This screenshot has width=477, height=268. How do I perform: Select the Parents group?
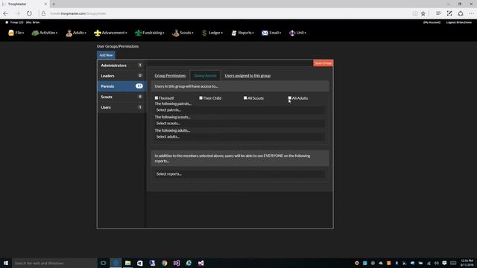click(x=121, y=86)
